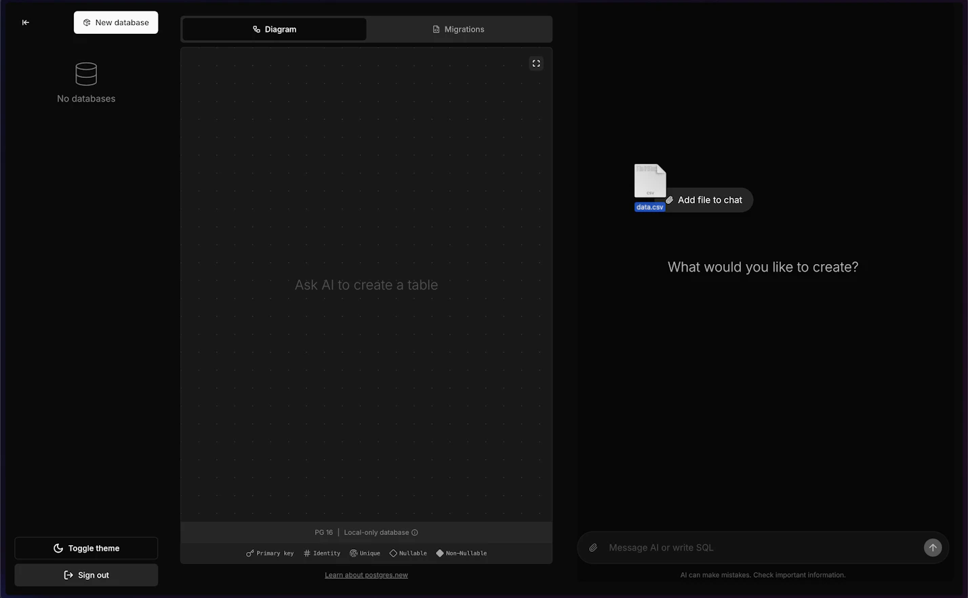Expand the diagram to fullscreen
Image resolution: width=968 pixels, height=598 pixels.
pyautogui.click(x=536, y=64)
